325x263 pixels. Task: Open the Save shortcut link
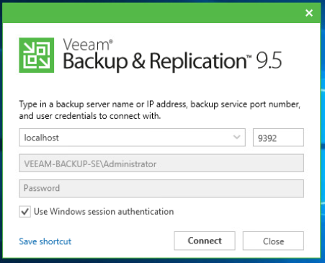click(x=45, y=241)
